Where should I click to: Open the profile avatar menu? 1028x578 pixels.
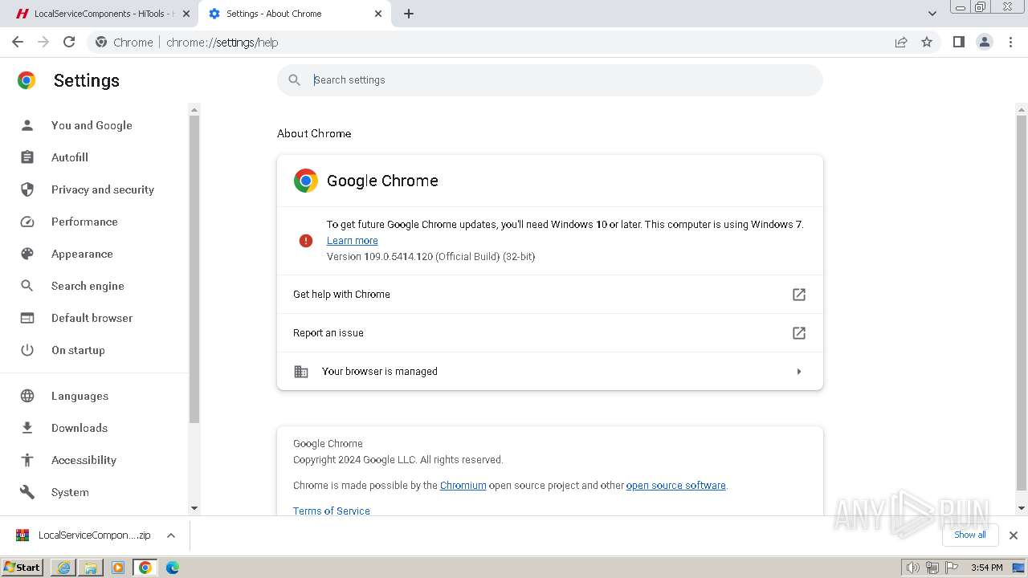pos(985,43)
